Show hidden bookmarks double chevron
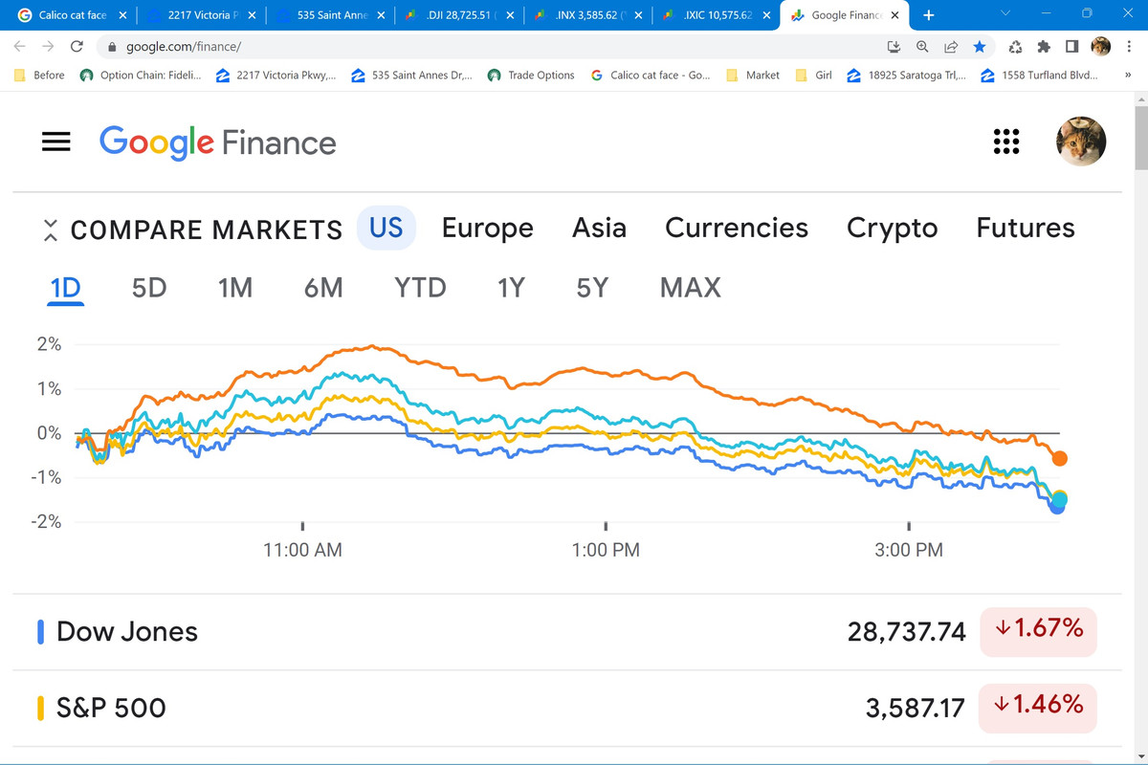The image size is (1148, 765). click(1127, 75)
